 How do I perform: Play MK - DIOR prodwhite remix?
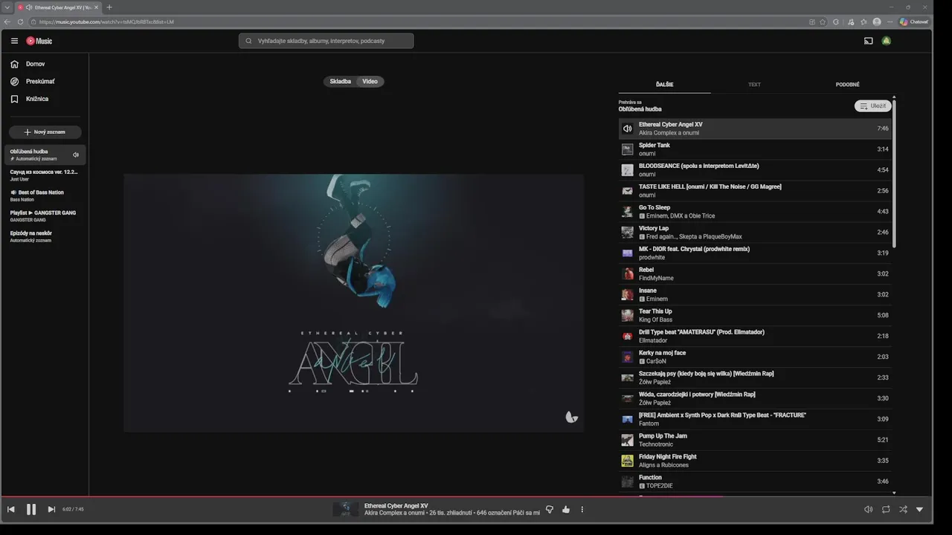(x=755, y=253)
